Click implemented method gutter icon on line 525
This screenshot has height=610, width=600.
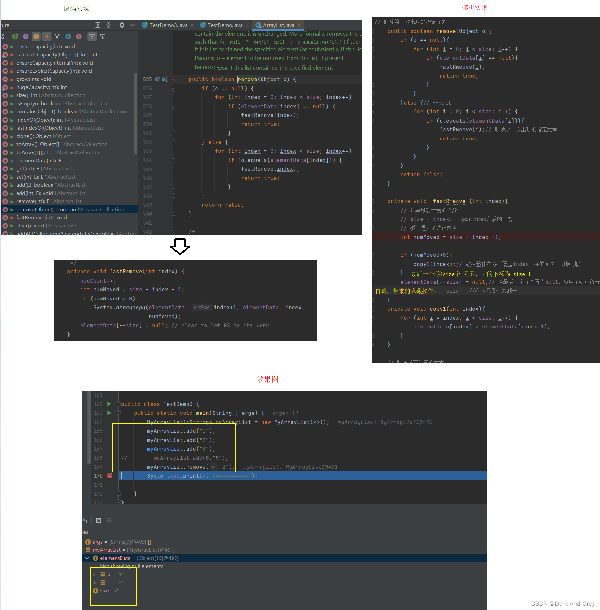pos(164,79)
